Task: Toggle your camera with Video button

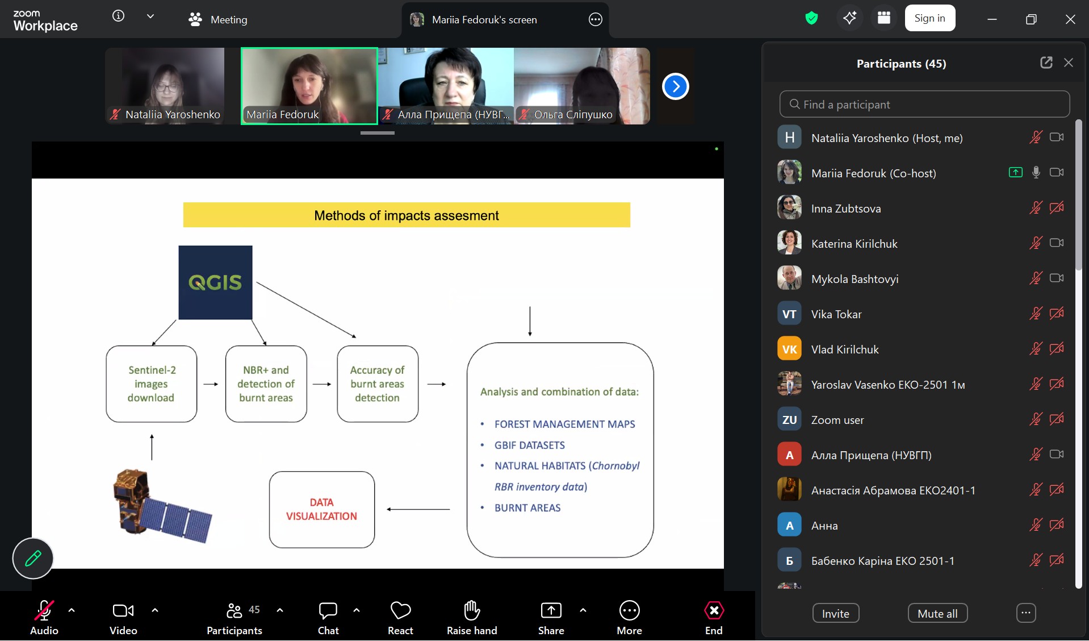Action: (123, 618)
